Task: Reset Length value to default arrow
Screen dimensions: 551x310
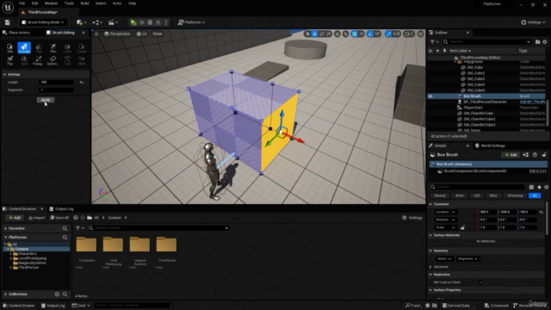Action: (82, 83)
